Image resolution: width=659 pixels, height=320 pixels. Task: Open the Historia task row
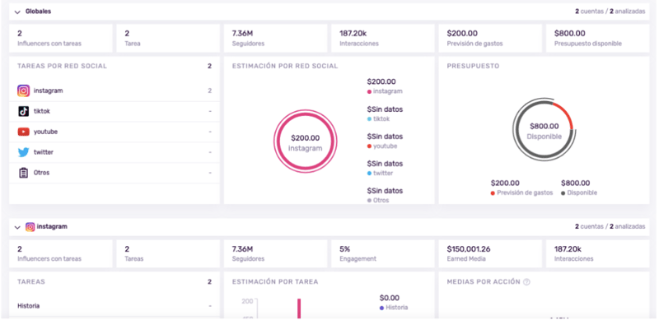[x=115, y=306]
